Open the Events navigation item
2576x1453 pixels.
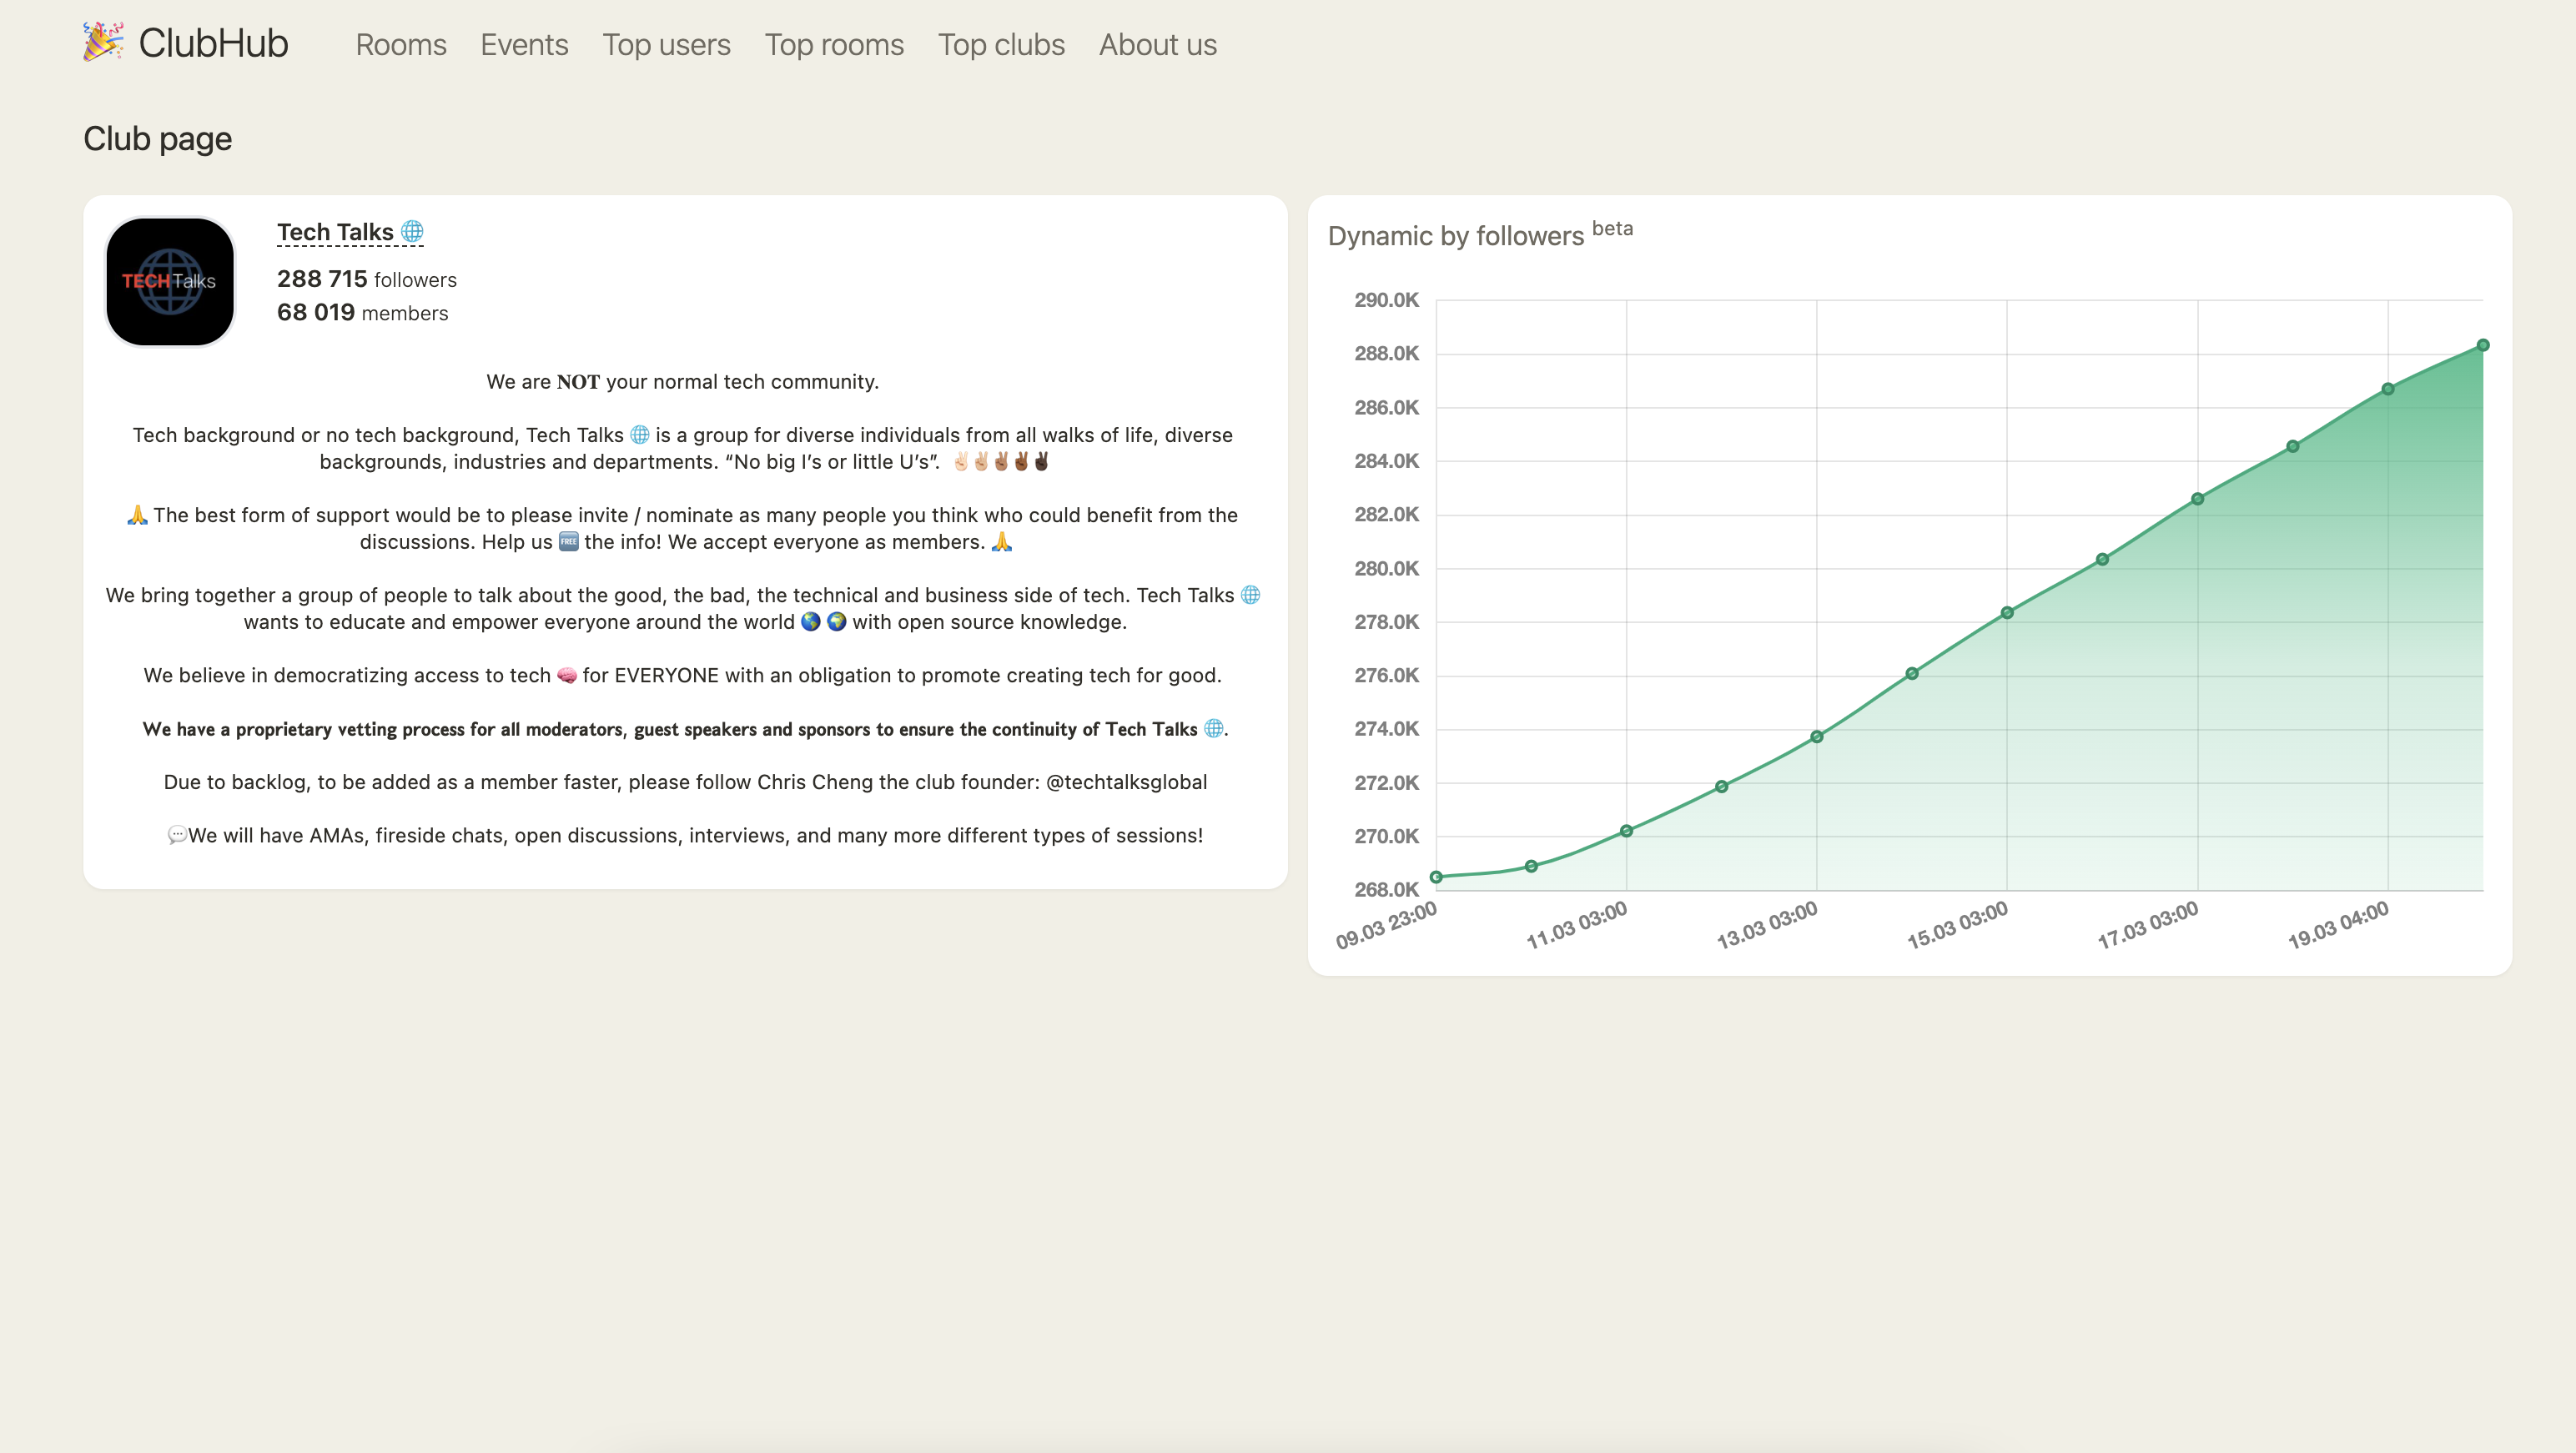[x=524, y=45]
